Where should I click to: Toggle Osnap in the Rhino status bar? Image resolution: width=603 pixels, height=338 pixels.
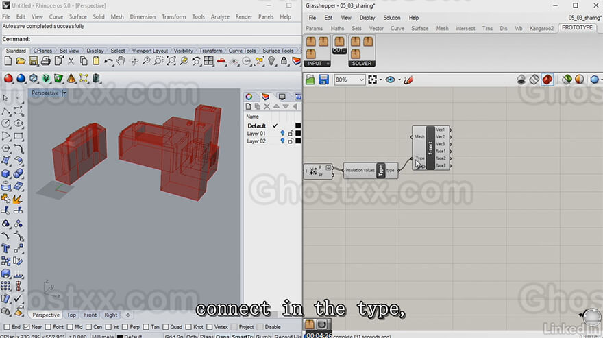[x=222, y=336]
